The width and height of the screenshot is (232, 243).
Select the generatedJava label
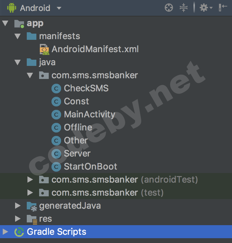click(x=70, y=206)
